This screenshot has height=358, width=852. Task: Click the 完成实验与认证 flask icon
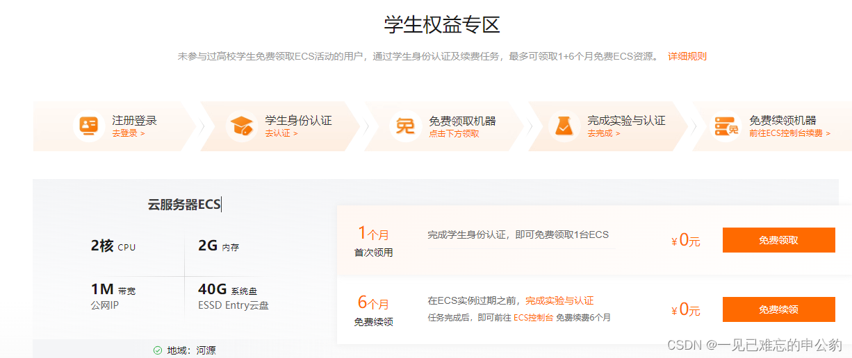pyautogui.click(x=564, y=126)
